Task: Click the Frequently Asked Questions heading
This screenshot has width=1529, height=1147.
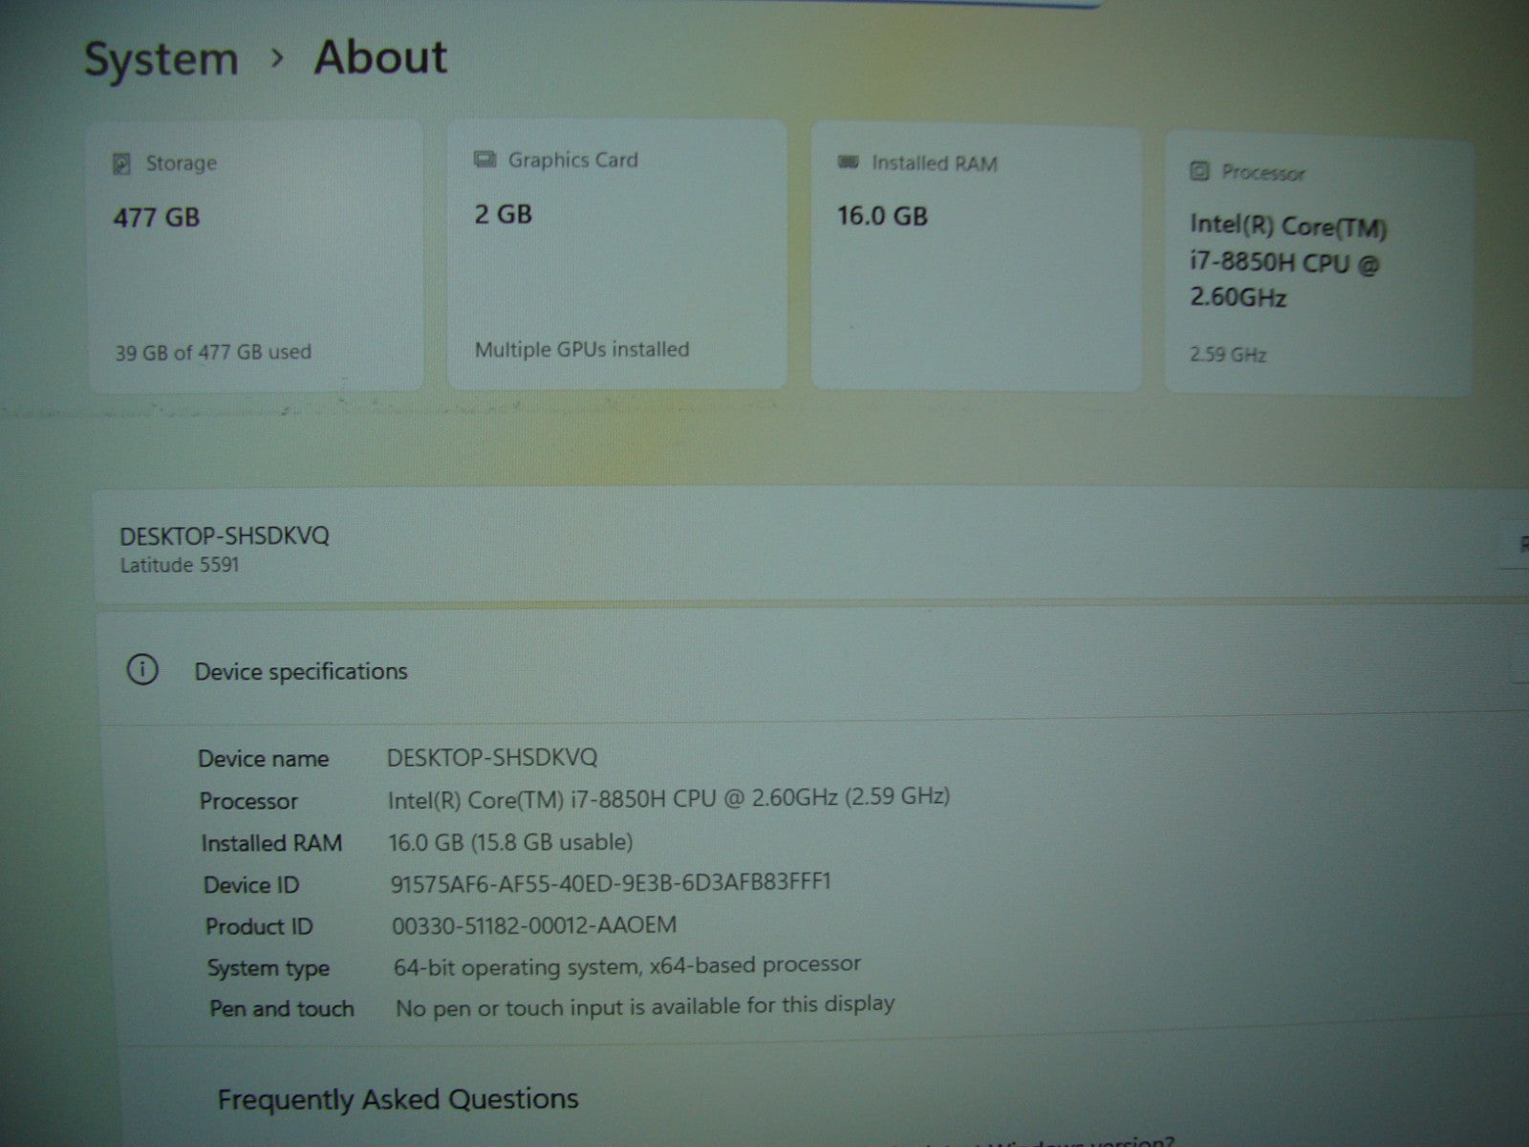Action: pyautogui.click(x=398, y=1099)
